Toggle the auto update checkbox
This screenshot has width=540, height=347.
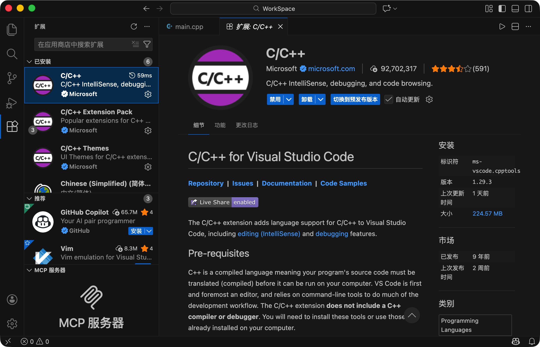point(389,99)
